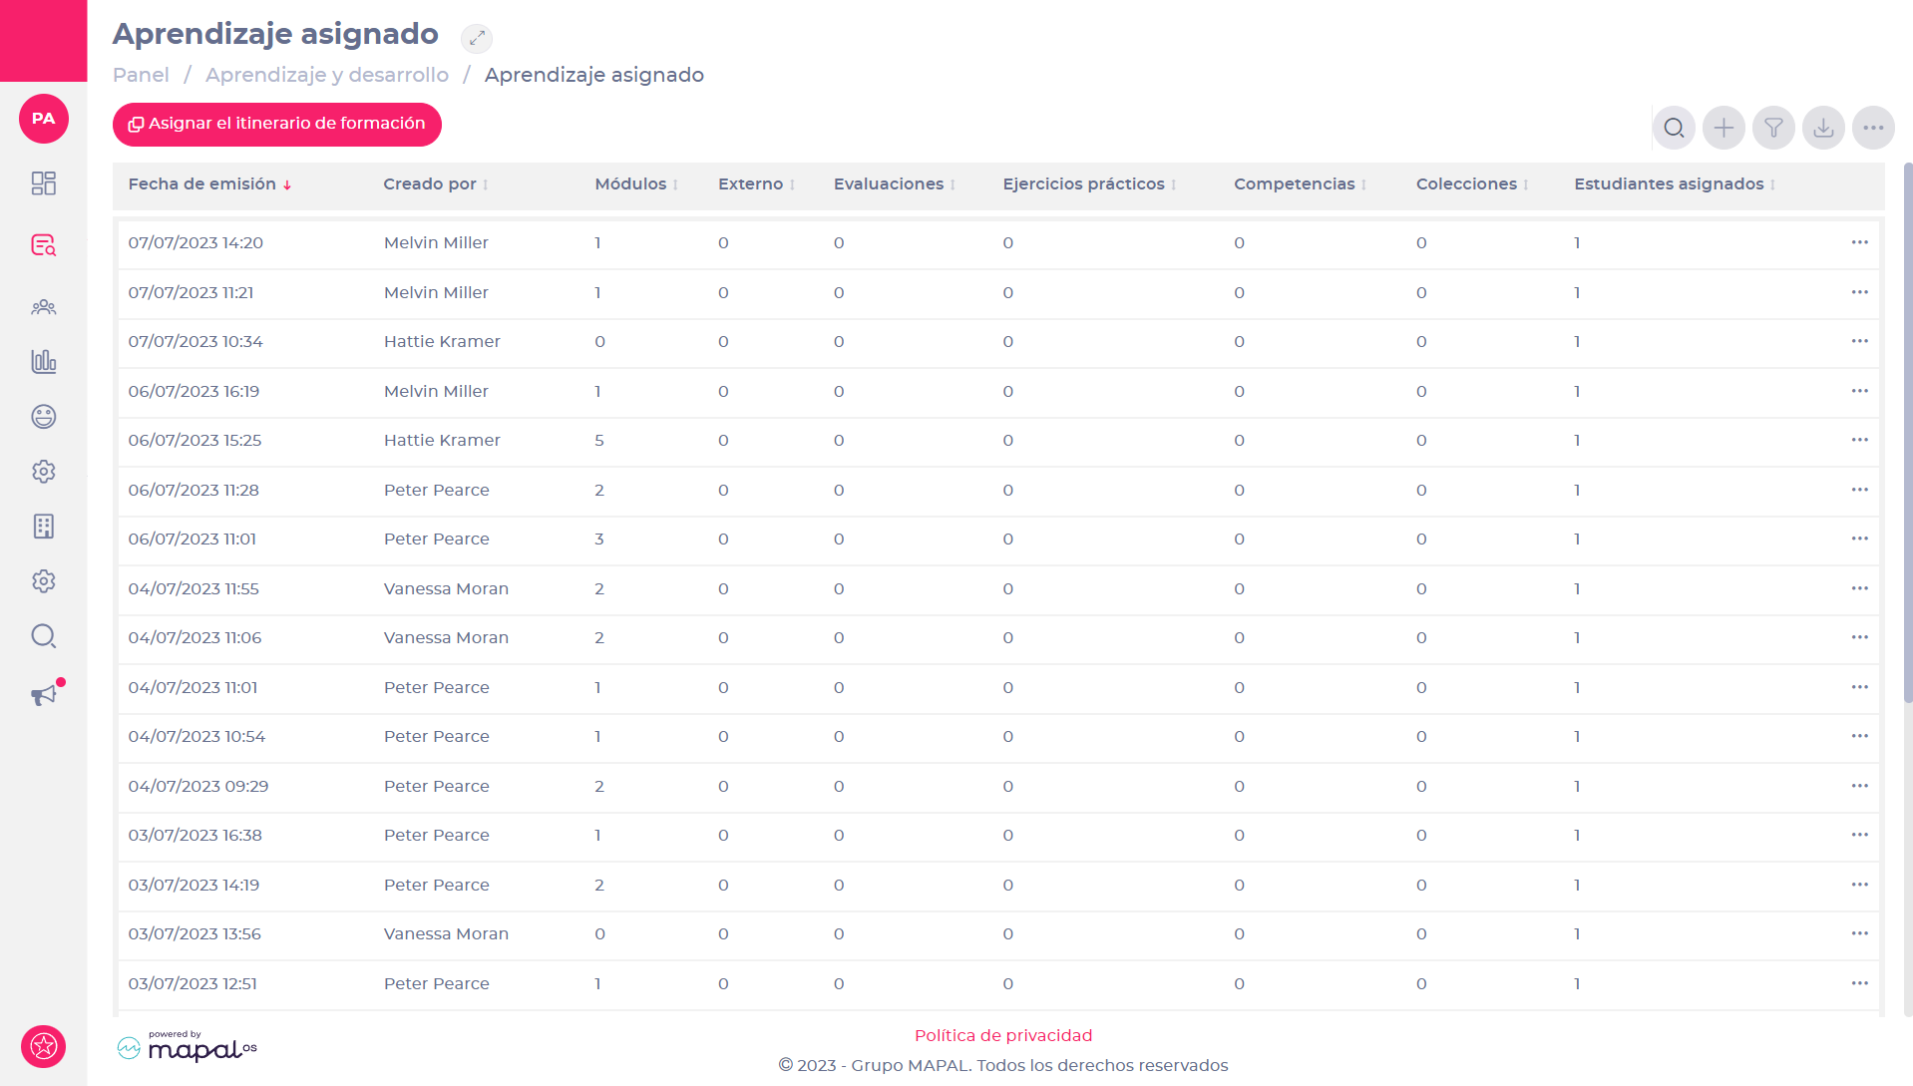Sort by Colecciones column

coord(1472,184)
